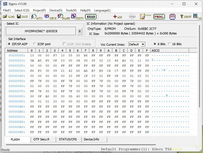The image size is (203, 153).
Task: Click the LOAD file toolbar icon
Action: [x=9, y=17]
